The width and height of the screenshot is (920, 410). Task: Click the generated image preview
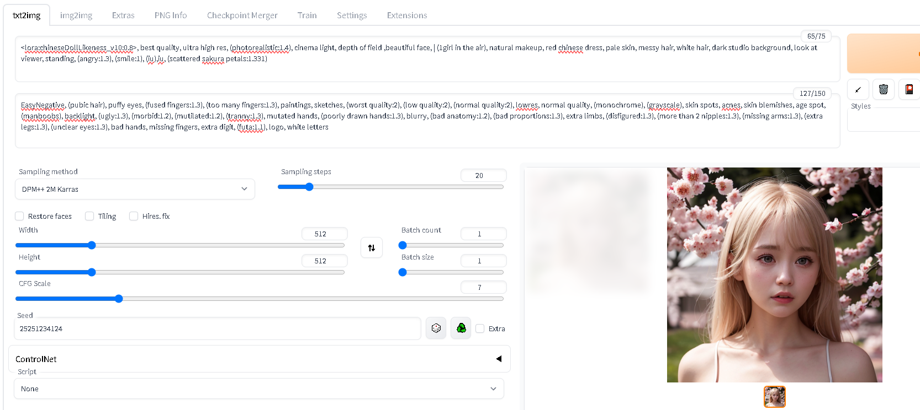tap(774, 275)
